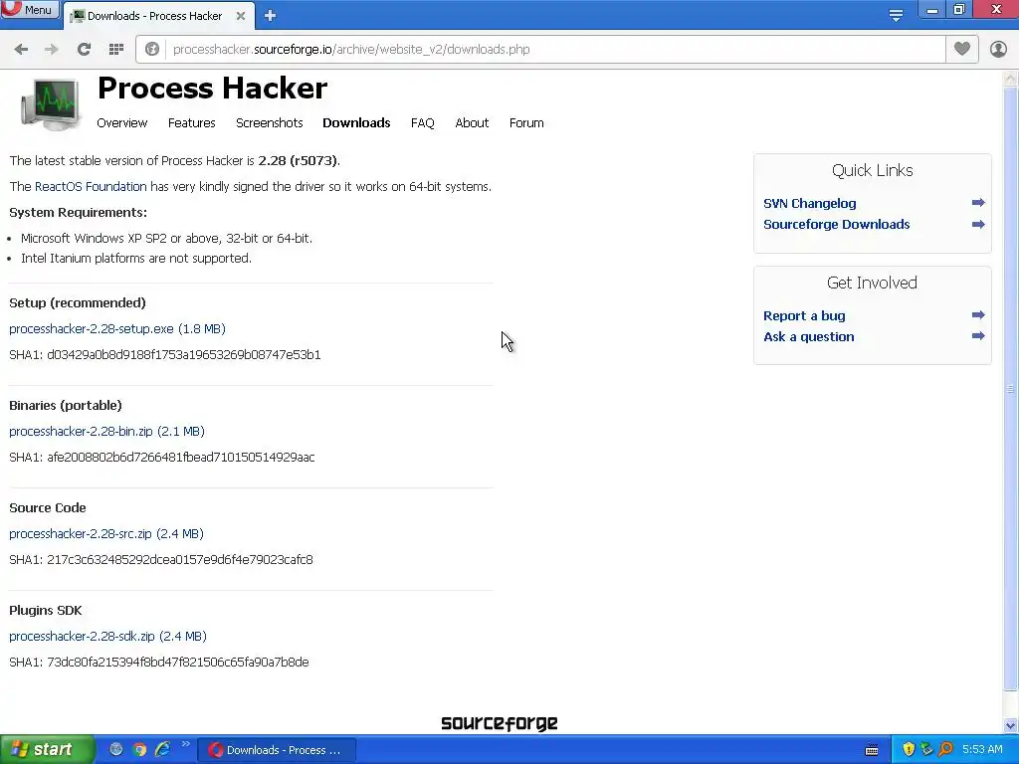
Task: Launch Internet Explorer from quick launch
Action: coord(162,750)
